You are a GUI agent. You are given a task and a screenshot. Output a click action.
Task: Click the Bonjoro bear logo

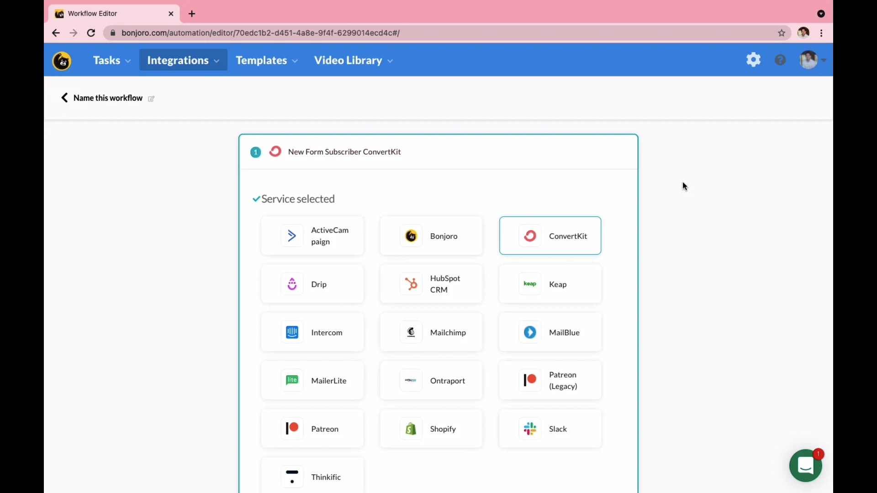(x=62, y=60)
